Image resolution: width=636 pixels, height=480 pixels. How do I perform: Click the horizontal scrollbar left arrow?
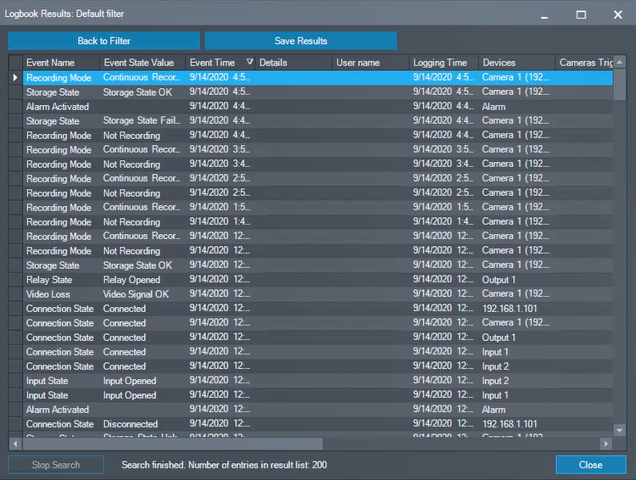15,444
